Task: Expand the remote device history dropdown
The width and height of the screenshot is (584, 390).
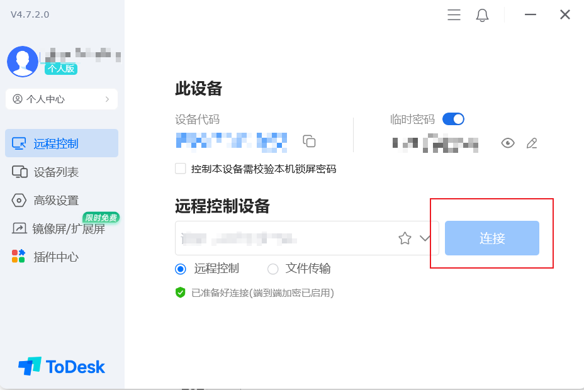Action: (x=424, y=238)
